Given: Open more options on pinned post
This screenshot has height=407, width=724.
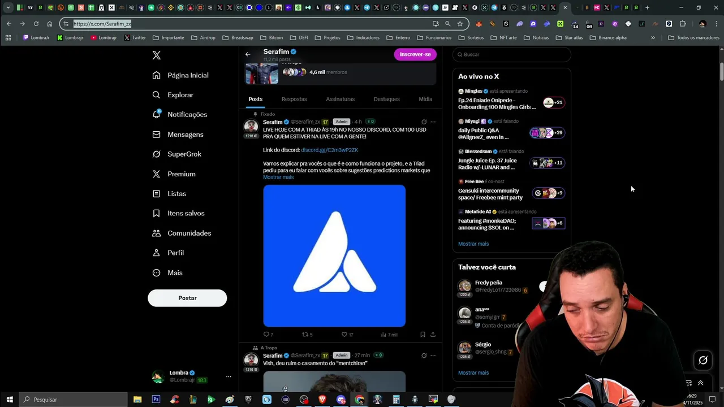Looking at the screenshot, I should point(433,122).
